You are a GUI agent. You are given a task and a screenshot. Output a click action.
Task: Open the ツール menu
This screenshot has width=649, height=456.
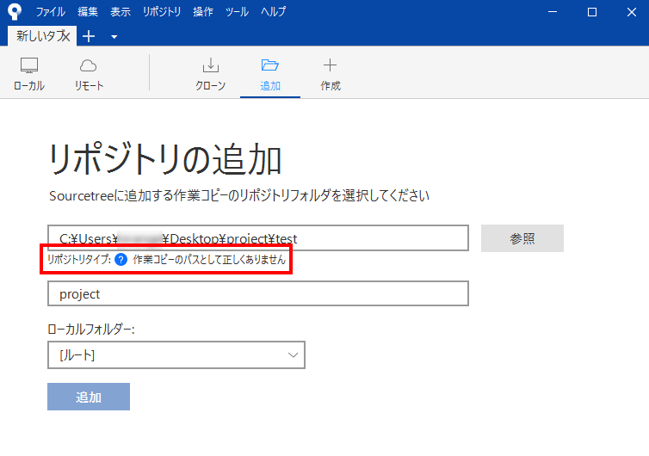pyautogui.click(x=237, y=11)
